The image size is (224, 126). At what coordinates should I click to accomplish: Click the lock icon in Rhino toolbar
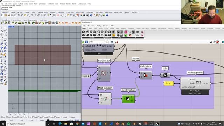tap(74, 15)
